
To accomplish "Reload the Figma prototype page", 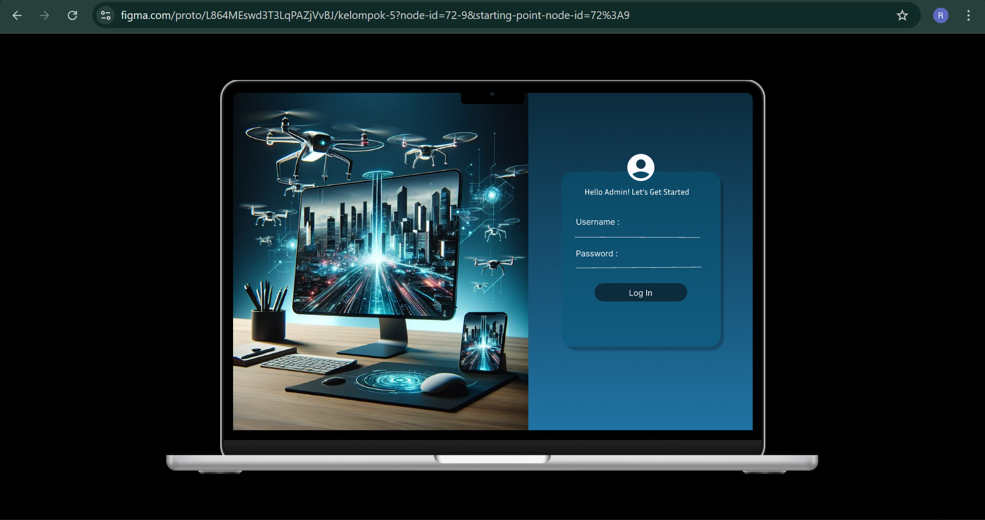I will tap(72, 15).
